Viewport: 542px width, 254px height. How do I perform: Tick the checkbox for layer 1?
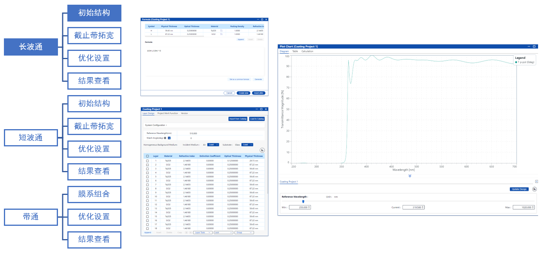pos(147,160)
